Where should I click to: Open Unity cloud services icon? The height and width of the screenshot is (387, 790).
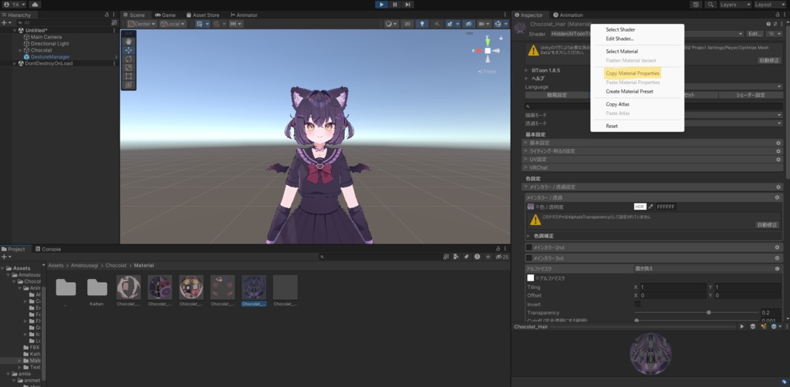35,5
